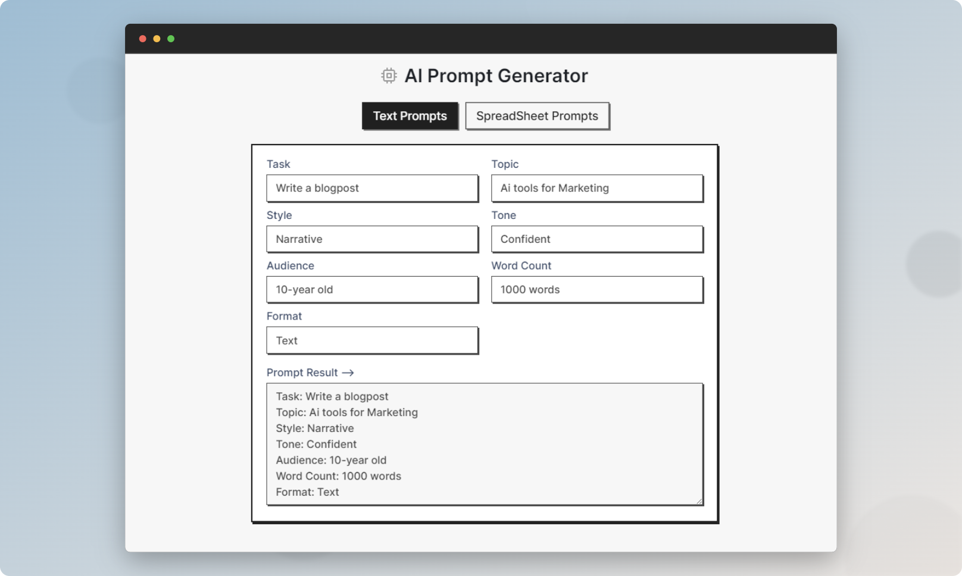Click the line 'Topic: Ai tools for Marketing' in result
This screenshot has width=962, height=576.
(346, 412)
